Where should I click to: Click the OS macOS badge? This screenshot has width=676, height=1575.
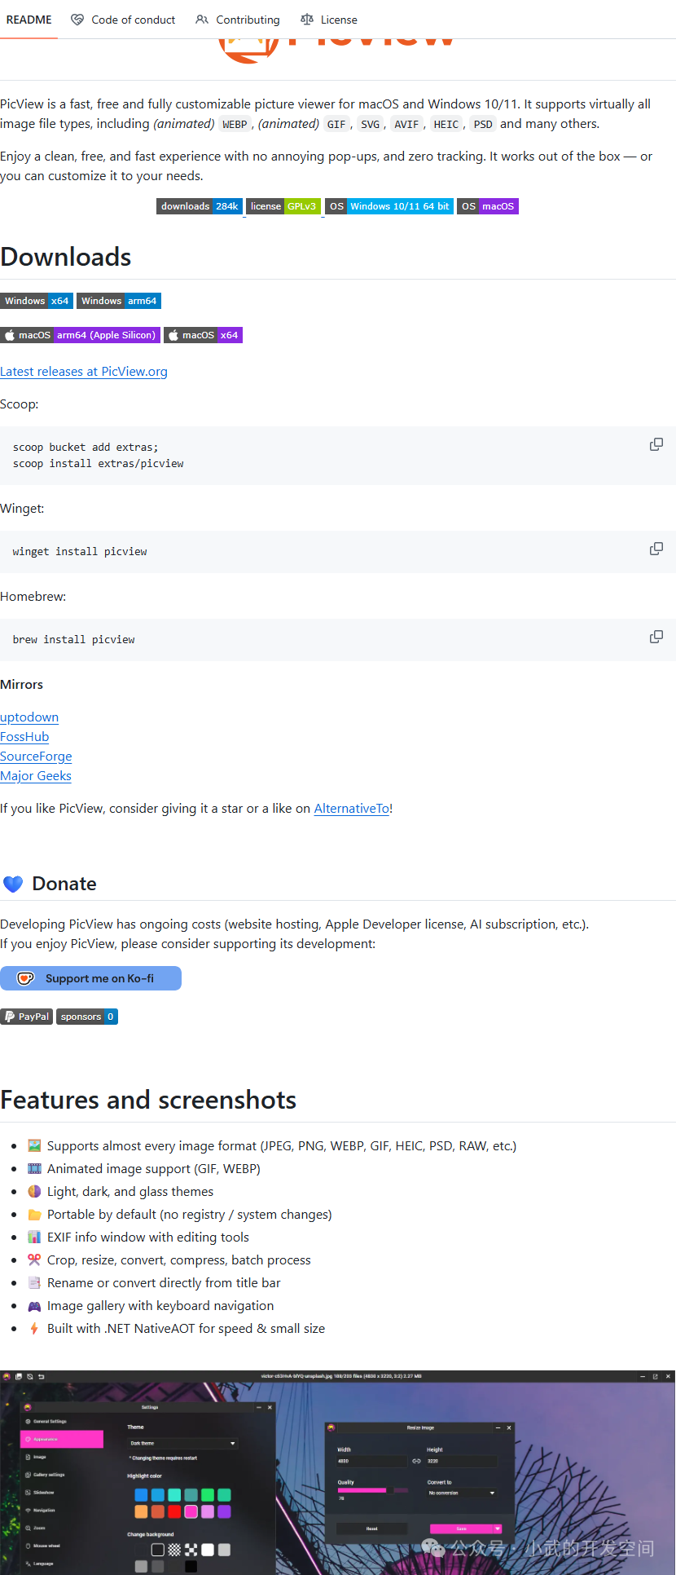click(x=488, y=206)
